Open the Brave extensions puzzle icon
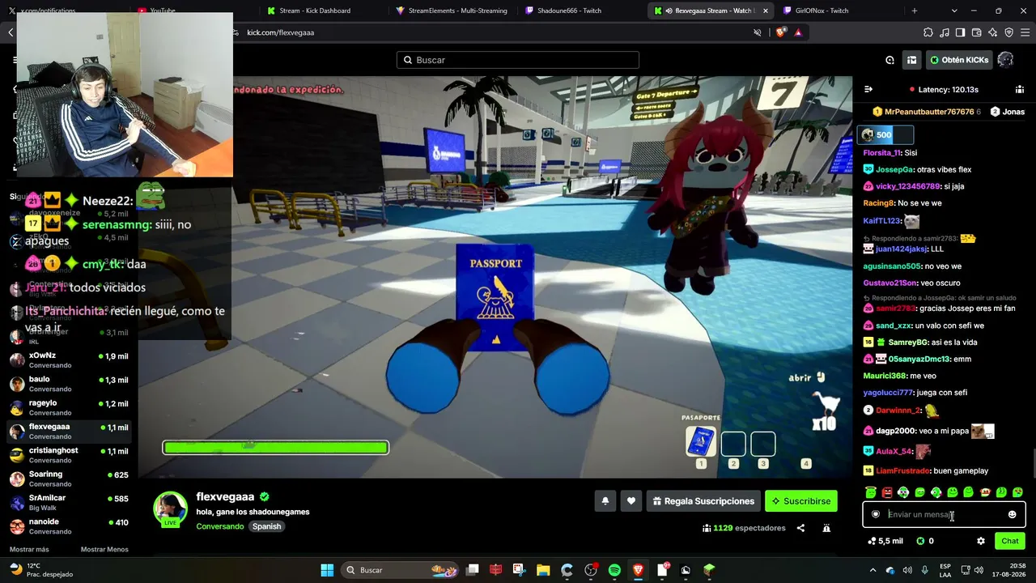This screenshot has width=1036, height=583. (x=928, y=32)
